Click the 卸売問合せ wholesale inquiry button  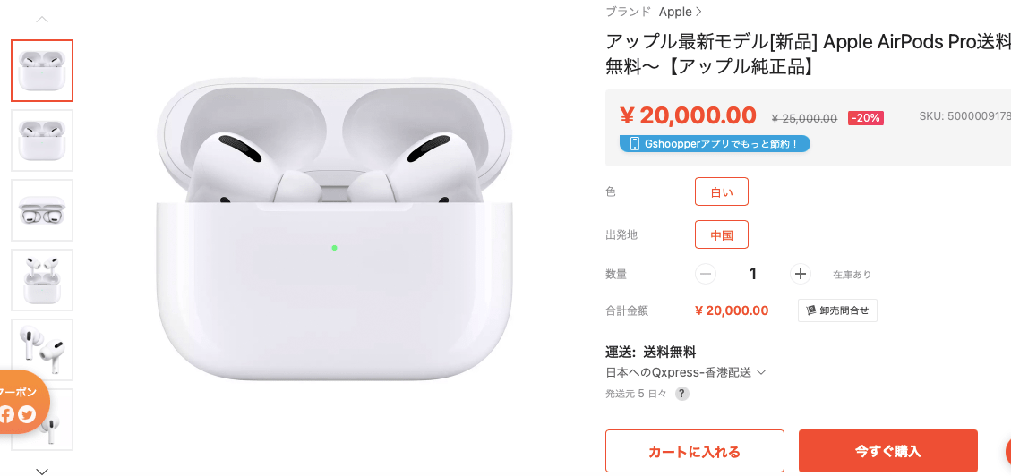click(837, 310)
